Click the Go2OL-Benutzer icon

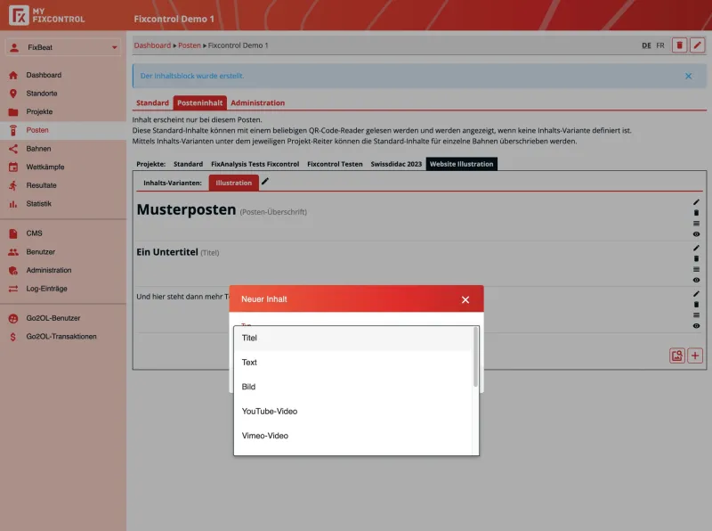[x=13, y=318]
